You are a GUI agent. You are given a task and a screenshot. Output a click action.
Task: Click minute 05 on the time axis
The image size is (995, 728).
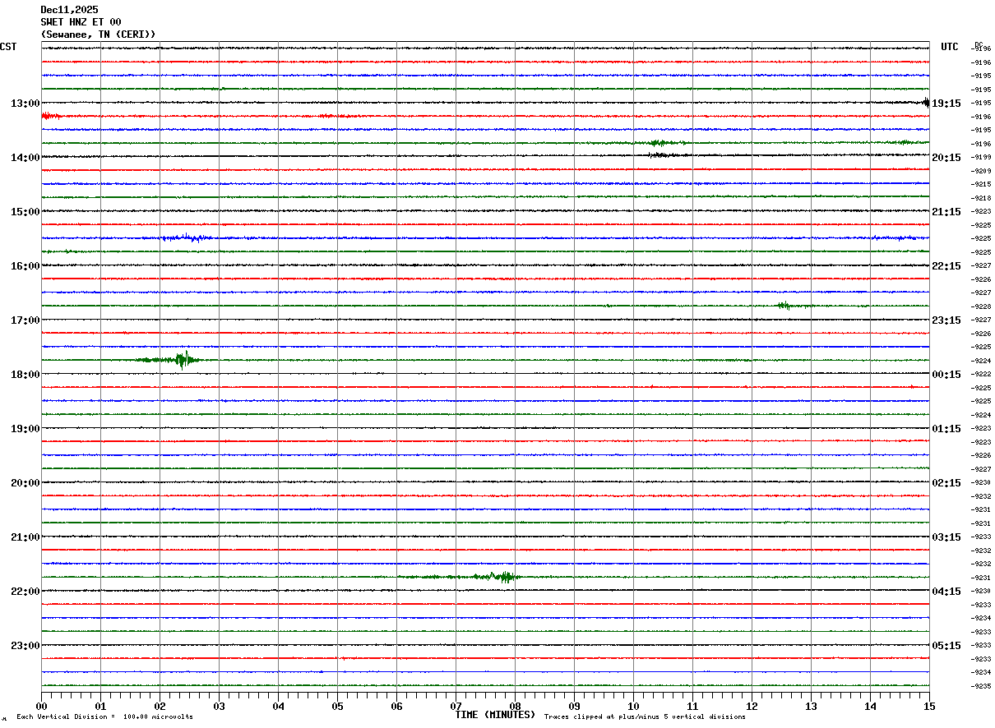[x=338, y=706]
